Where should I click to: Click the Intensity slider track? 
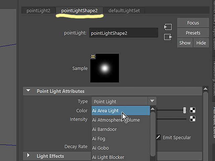point(171,119)
